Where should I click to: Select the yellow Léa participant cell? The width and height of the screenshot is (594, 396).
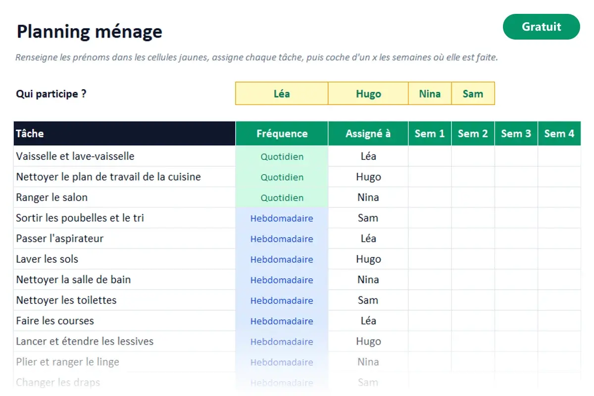click(x=282, y=94)
